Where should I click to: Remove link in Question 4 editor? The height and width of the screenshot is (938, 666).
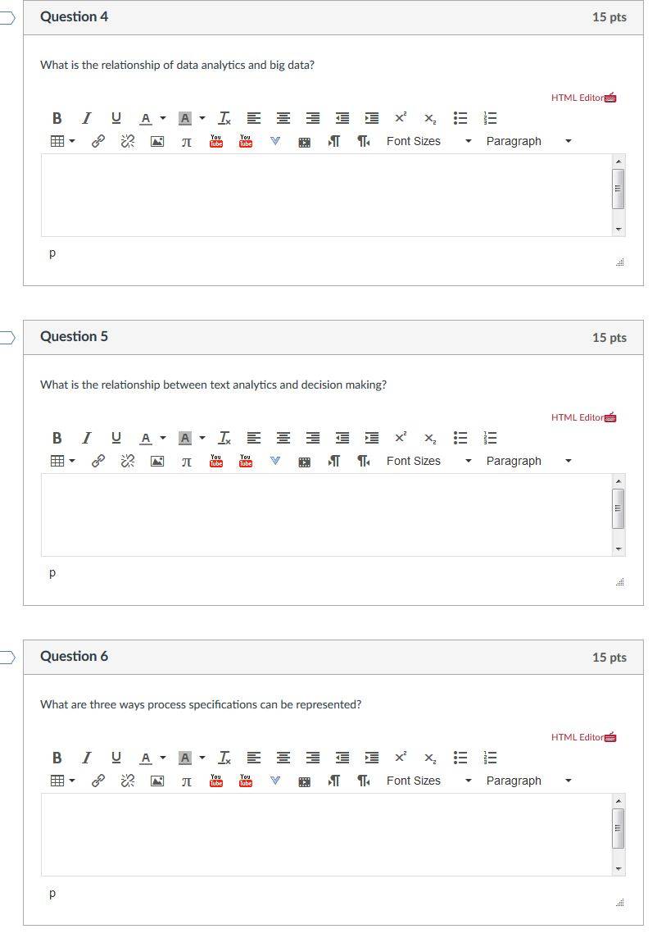pyautogui.click(x=127, y=142)
